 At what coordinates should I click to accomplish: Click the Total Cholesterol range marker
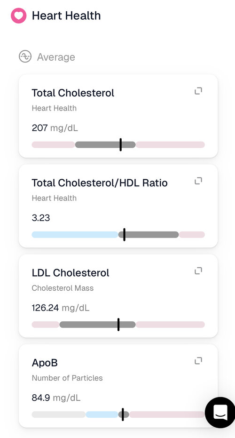click(x=121, y=145)
